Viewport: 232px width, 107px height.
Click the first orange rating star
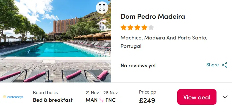[123, 27]
